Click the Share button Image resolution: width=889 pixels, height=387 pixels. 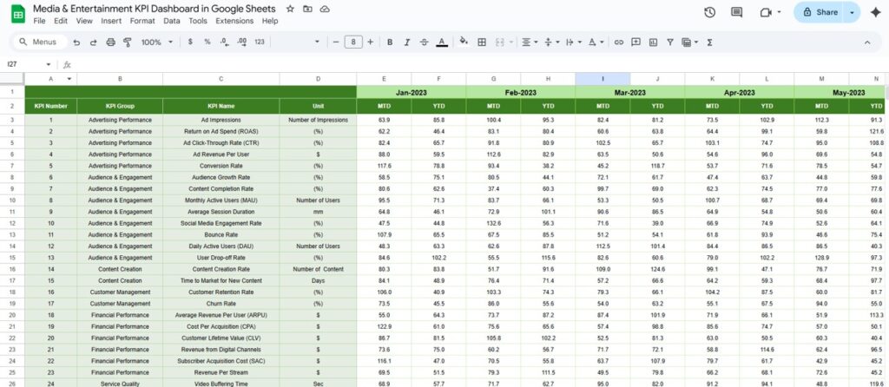(x=820, y=12)
